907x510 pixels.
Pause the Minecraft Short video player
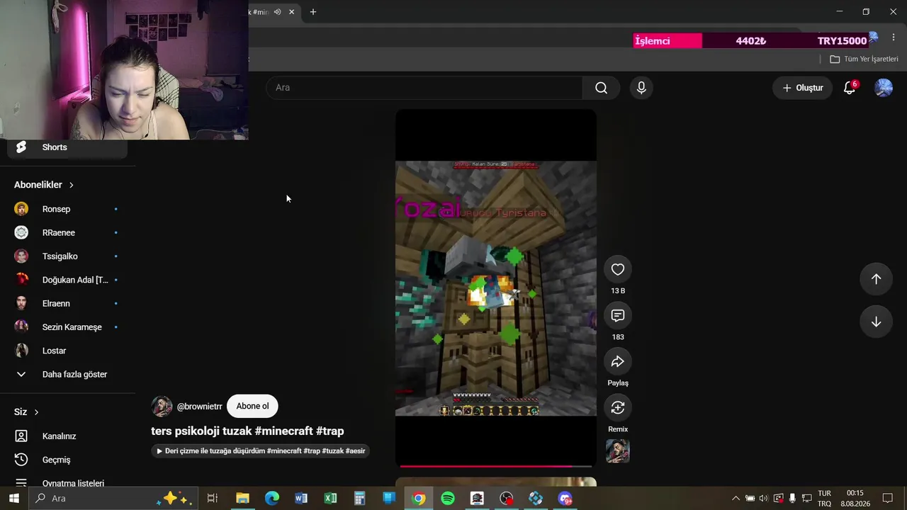click(x=495, y=288)
